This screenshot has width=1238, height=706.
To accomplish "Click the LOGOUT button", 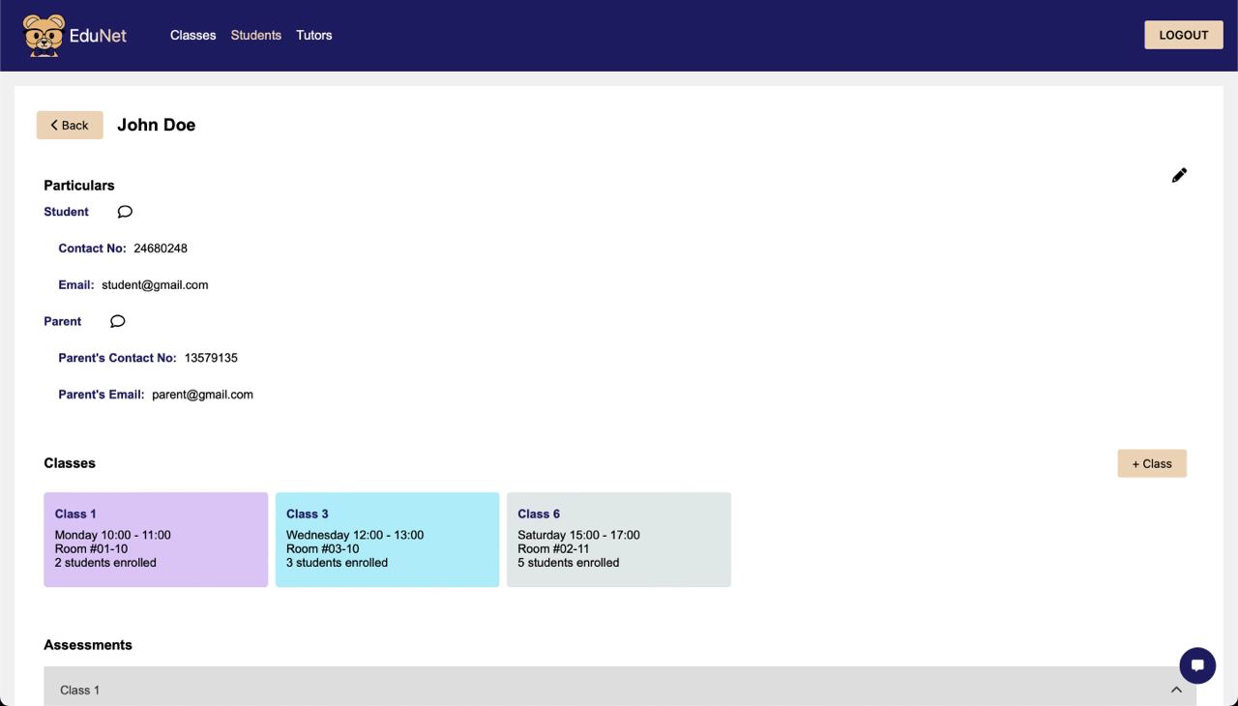I will (1184, 35).
